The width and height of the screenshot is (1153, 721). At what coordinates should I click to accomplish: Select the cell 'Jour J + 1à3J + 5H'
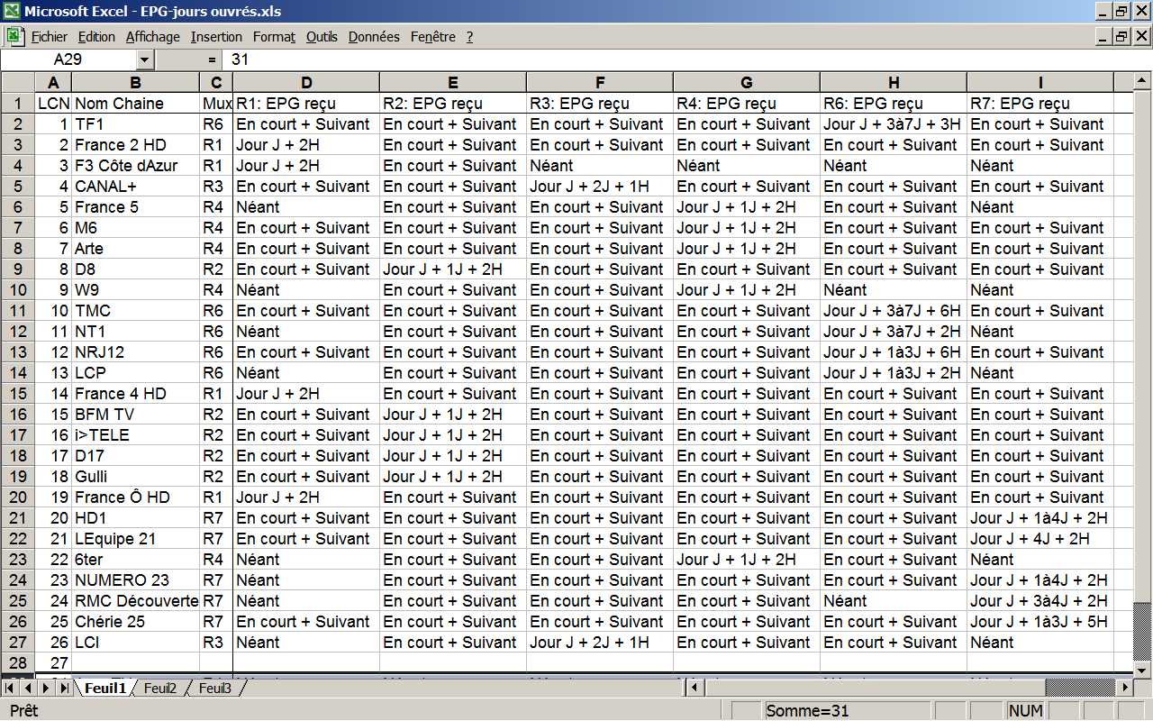tap(1040, 622)
